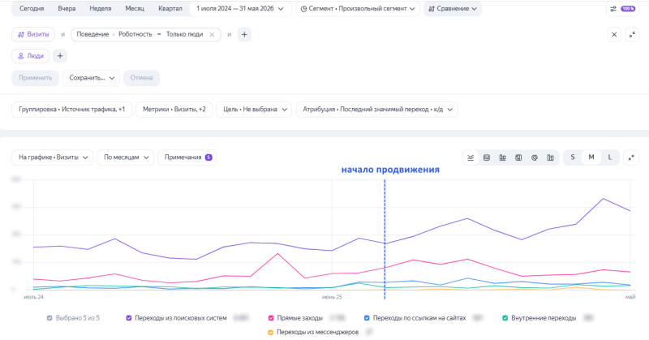Open the Сохранить... dropdown
The height and width of the screenshot is (340, 649).
pyautogui.click(x=91, y=78)
